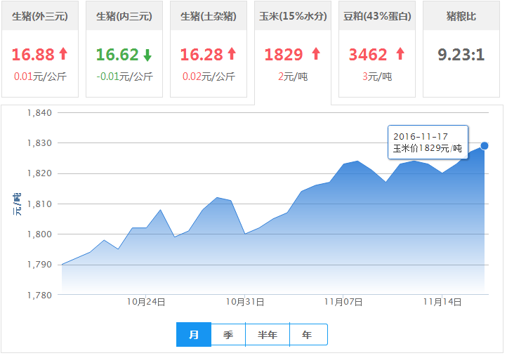Click the 3元/吨 change text
This screenshot has width=507, height=358.
point(377,77)
